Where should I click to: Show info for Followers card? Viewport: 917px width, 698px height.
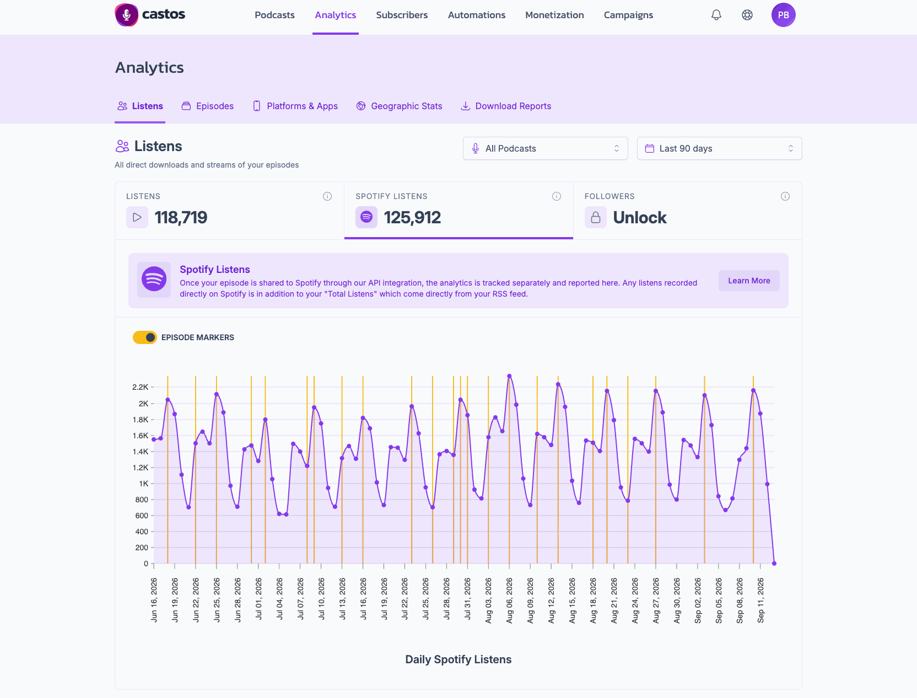click(x=785, y=196)
